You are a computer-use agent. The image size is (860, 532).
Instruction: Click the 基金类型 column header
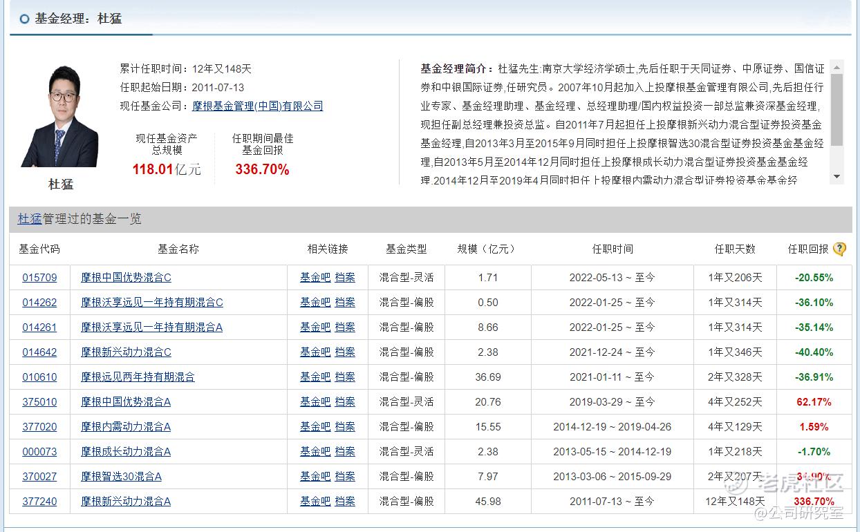[406, 249]
